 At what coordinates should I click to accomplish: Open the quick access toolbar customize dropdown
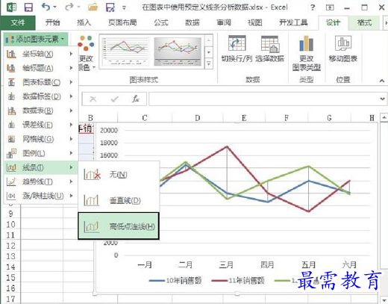click(x=124, y=7)
